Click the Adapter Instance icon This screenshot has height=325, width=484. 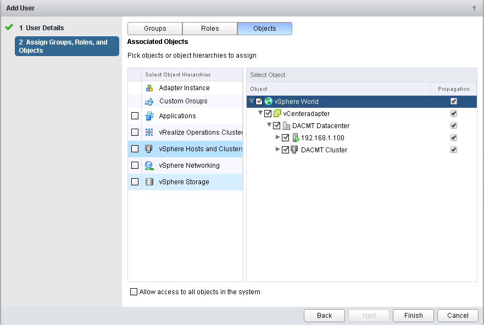click(149, 88)
